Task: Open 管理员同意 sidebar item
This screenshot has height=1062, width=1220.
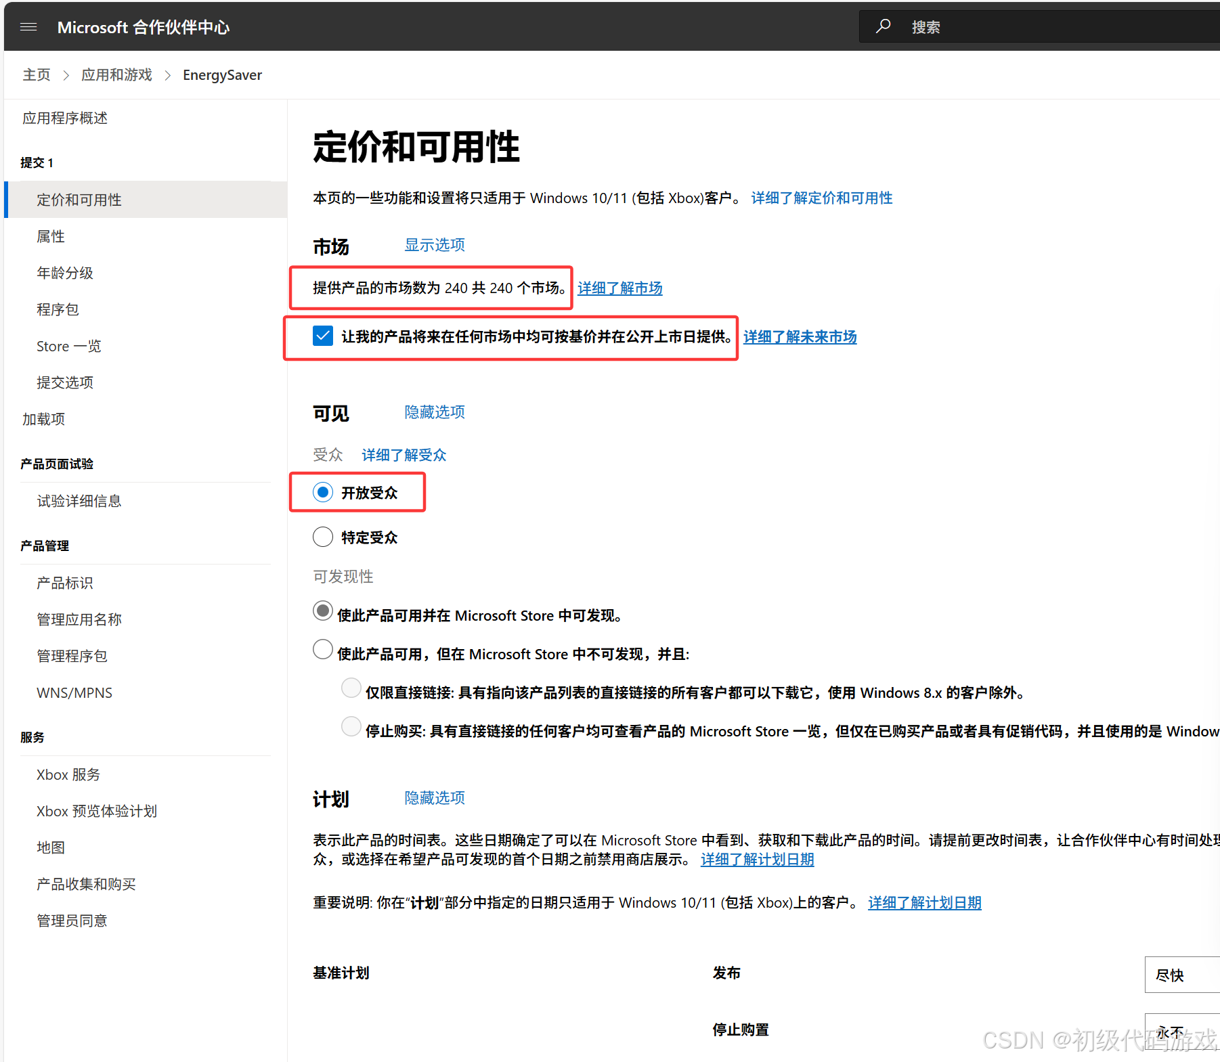Action: point(72,921)
